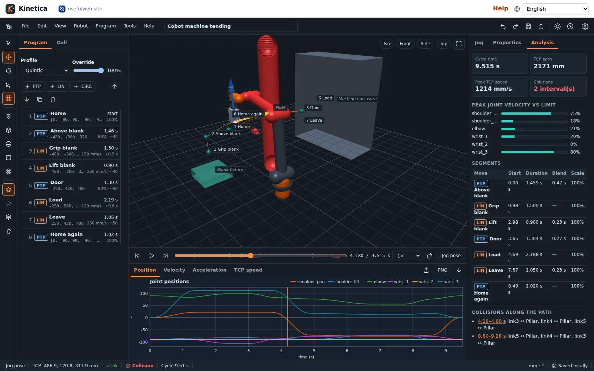Delete the selected move with the trash icon
The height and width of the screenshot is (371, 594).
pos(53,99)
